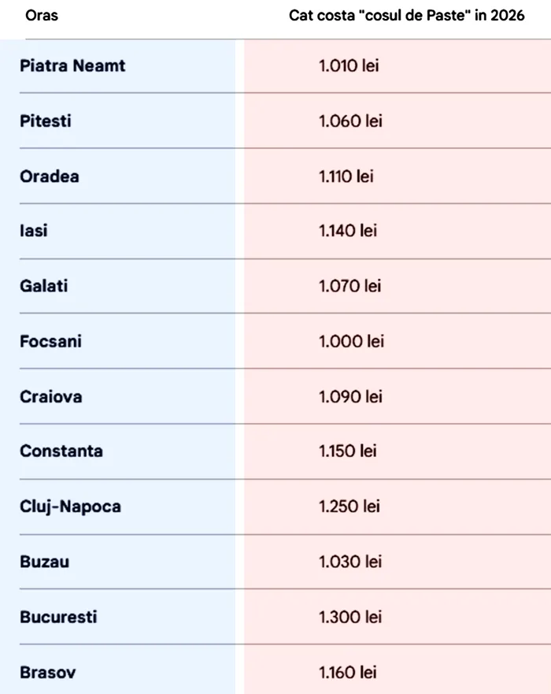Select the 1.000 lei price
Viewport: 551px width, 694px height.
[x=351, y=341]
